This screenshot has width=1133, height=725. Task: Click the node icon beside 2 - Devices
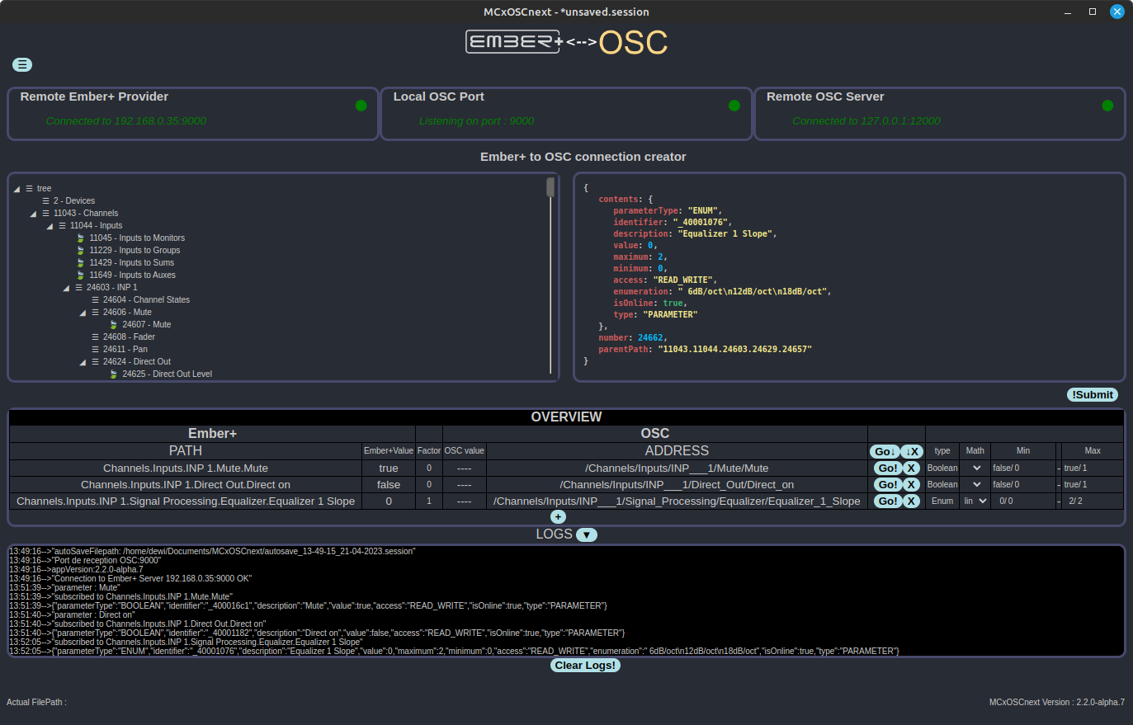click(x=46, y=201)
